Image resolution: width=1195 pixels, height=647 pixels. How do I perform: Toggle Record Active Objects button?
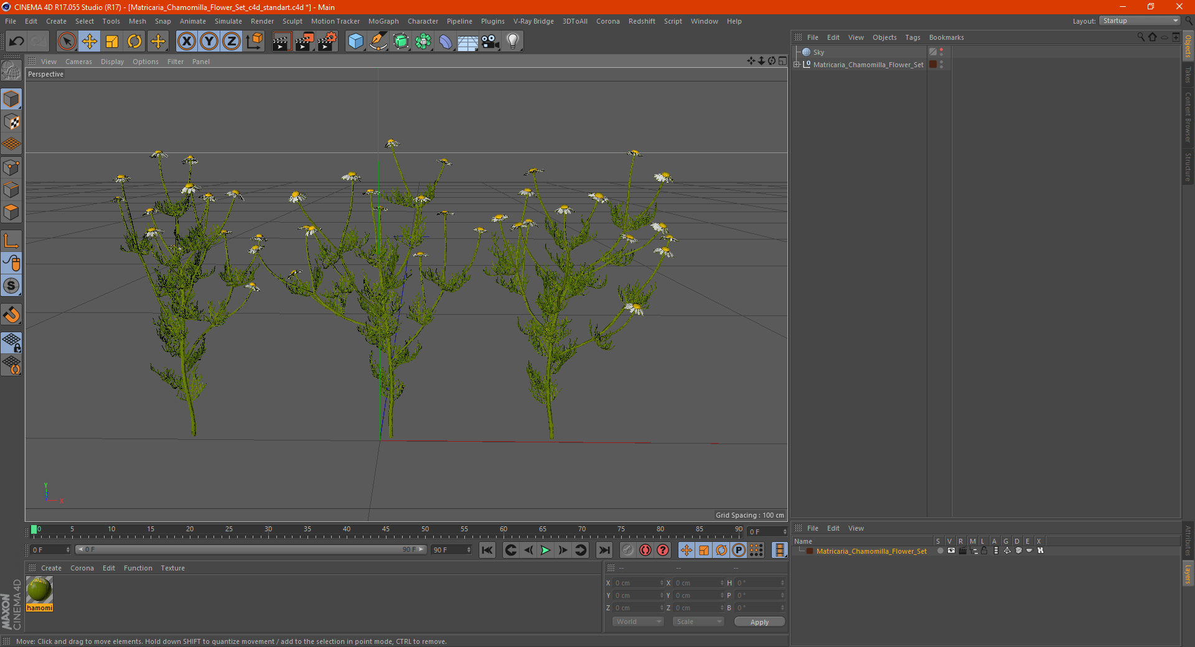click(x=628, y=550)
